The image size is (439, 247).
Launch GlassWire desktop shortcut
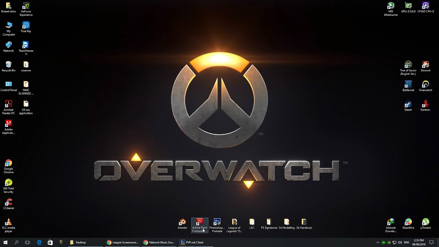[x=408, y=224]
